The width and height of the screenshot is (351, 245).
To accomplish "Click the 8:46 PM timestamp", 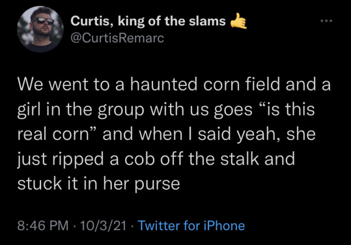I will [43, 225].
